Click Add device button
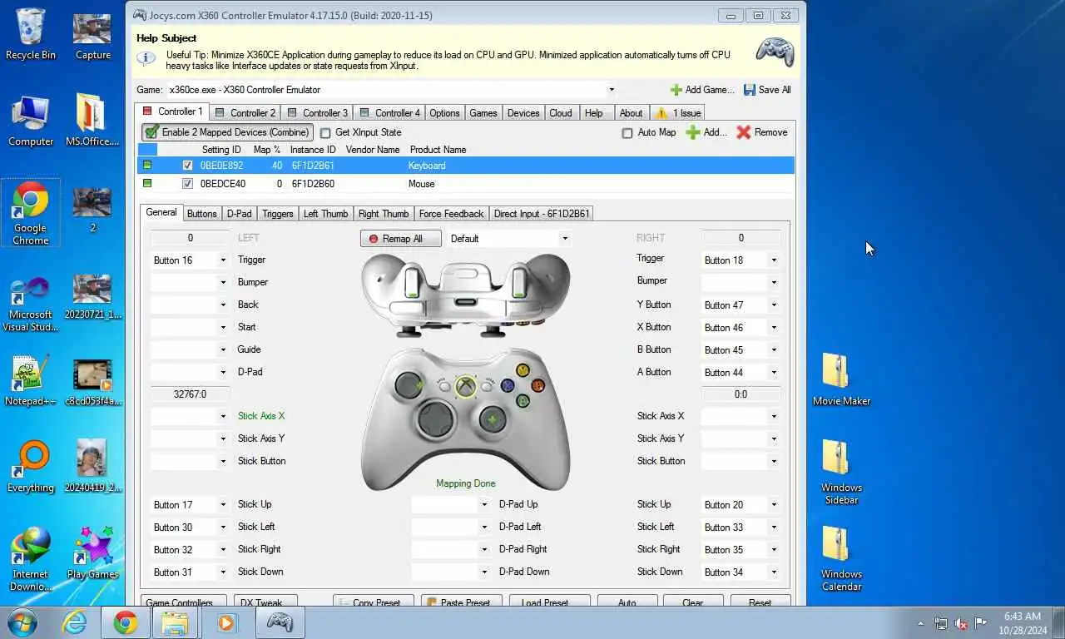The image size is (1065, 639). (x=706, y=132)
